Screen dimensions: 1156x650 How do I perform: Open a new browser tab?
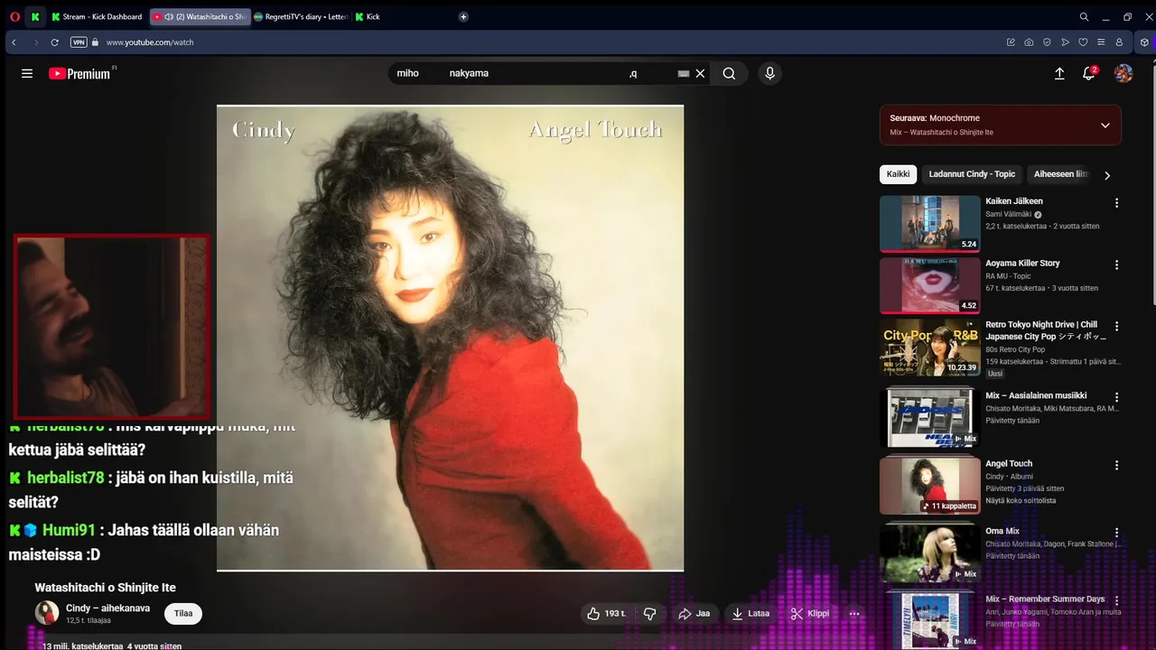(463, 16)
